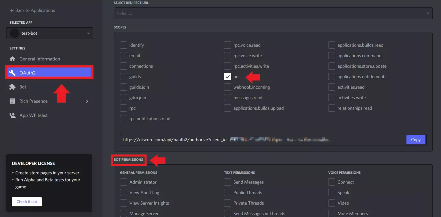Copy the generated OAuth2 URL
Viewport: 441px width, 217px height.
click(x=416, y=140)
